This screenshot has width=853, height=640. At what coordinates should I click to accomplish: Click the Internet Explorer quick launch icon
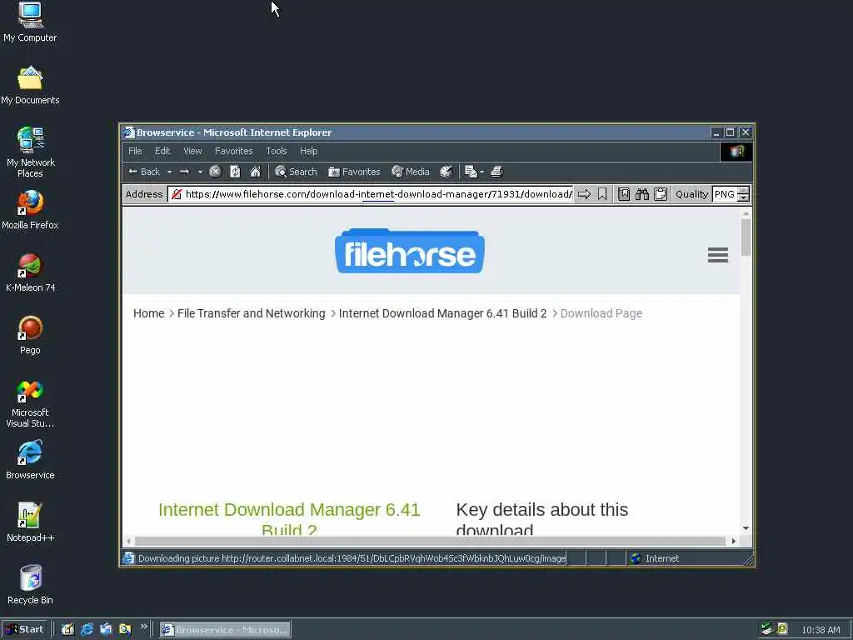pos(87,630)
